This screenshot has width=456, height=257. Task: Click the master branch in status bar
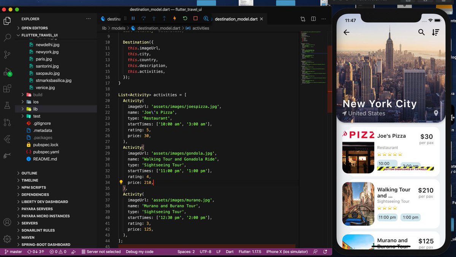tap(13, 252)
